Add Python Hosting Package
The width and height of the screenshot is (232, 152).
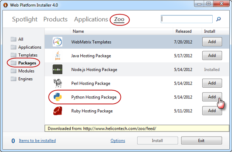click(212, 97)
